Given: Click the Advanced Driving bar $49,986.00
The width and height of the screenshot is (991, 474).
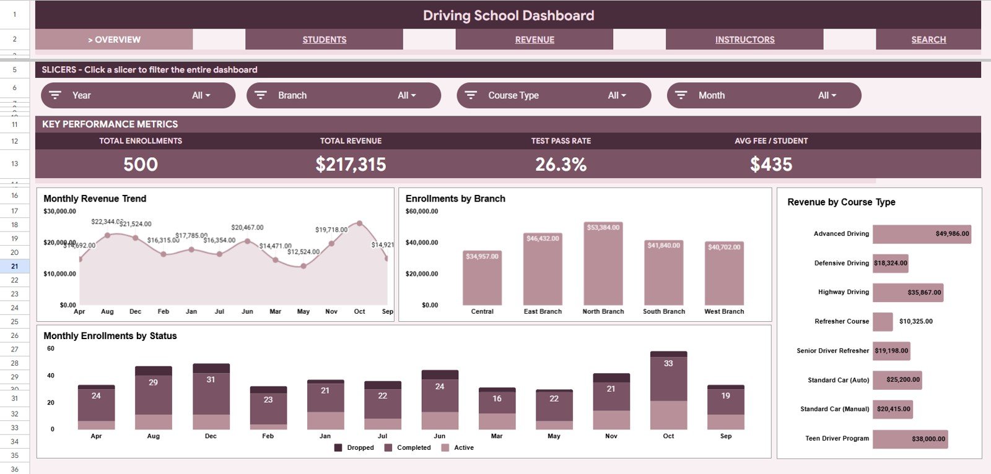Looking at the screenshot, I should tap(922, 234).
